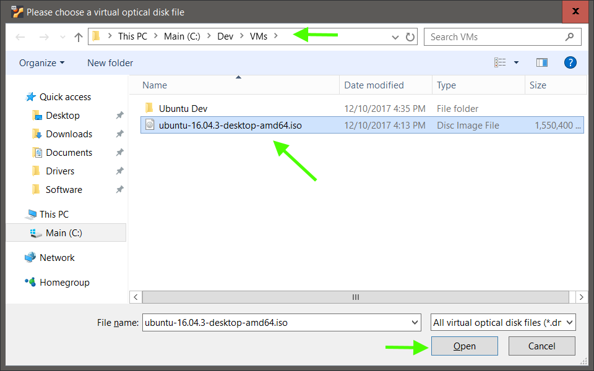594x371 pixels.
Task: Toggle the preview pane
Action: [542, 62]
